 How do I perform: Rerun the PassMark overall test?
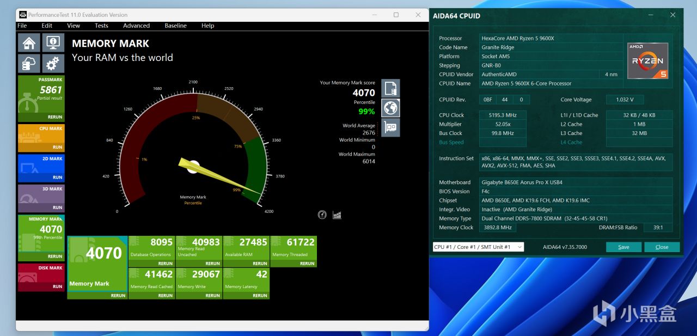(x=55, y=117)
